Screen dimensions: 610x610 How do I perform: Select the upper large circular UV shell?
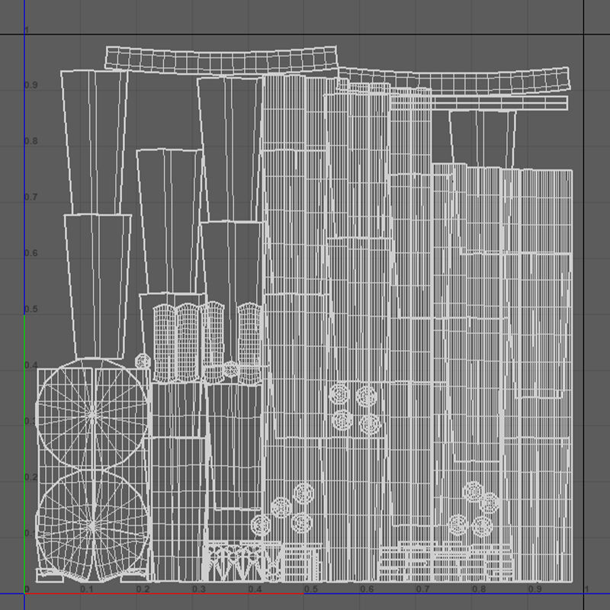[92, 414]
